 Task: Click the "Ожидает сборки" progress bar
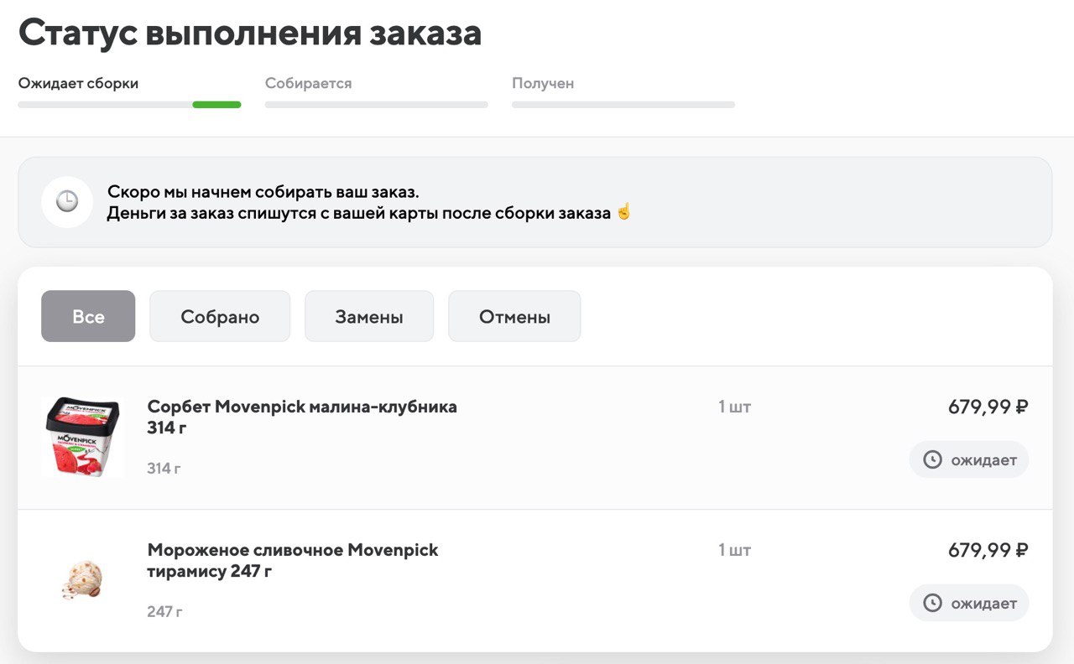pyautogui.click(x=129, y=105)
